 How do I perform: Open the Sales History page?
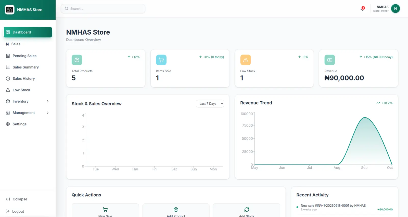click(x=28, y=78)
